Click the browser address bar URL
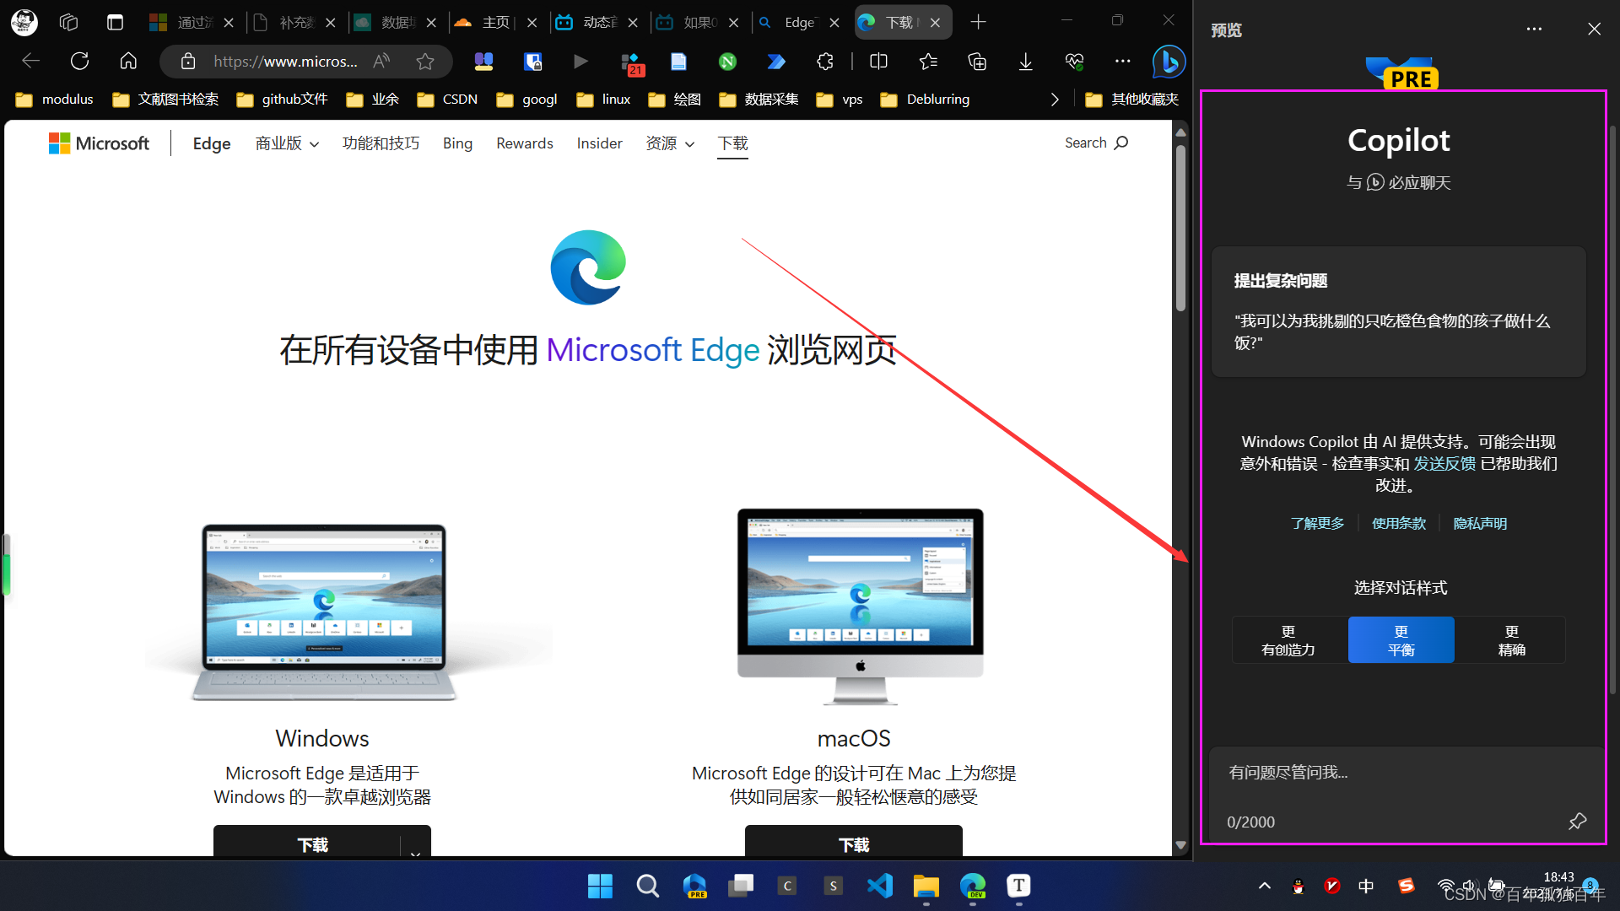This screenshot has height=911, width=1620. tap(285, 61)
